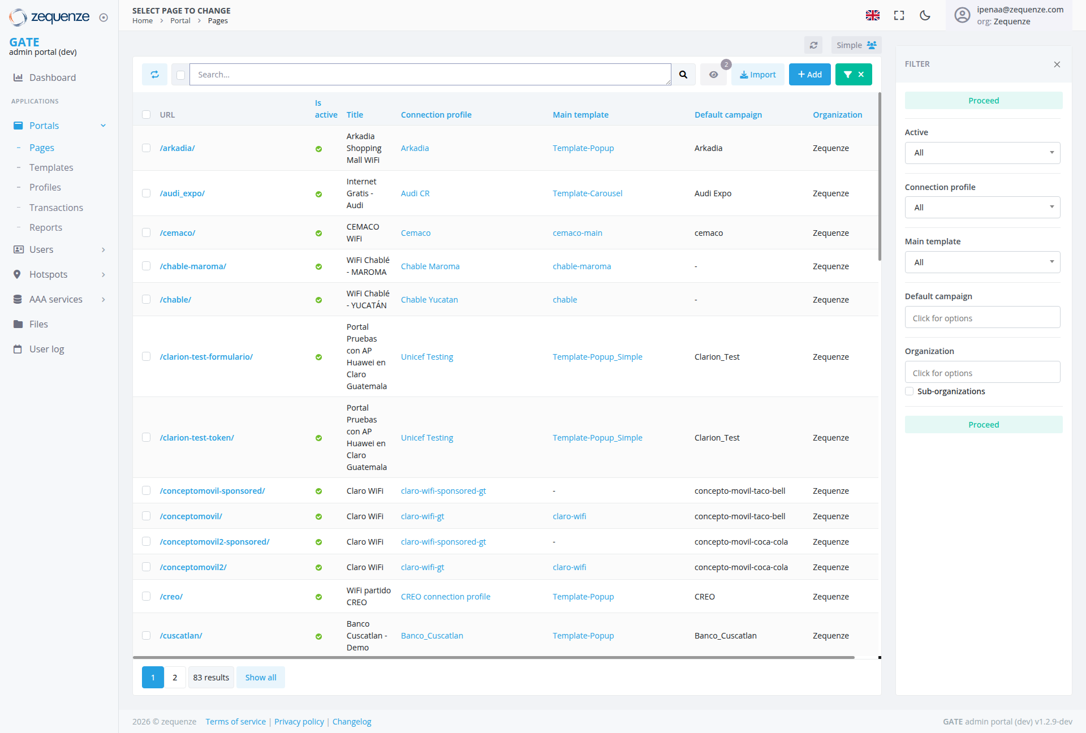1086x733 pixels.
Task: Open the Main template filter dropdown
Action: tap(982, 262)
